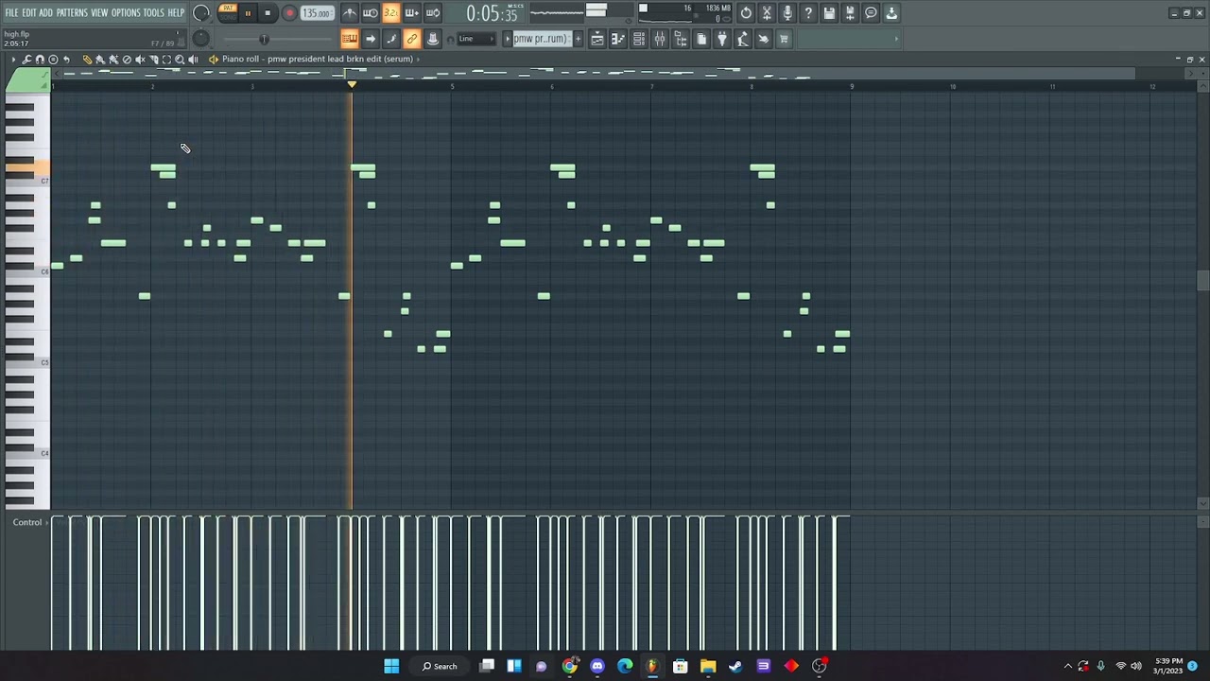
Task: Click the red record button
Action: pyautogui.click(x=289, y=13)
